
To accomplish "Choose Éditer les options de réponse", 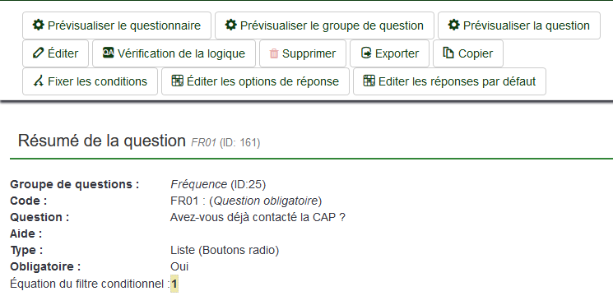I will pos(255,81).
